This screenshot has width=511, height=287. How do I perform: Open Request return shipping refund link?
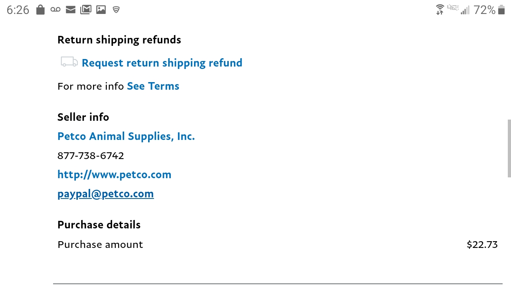(x=162, y=63)
